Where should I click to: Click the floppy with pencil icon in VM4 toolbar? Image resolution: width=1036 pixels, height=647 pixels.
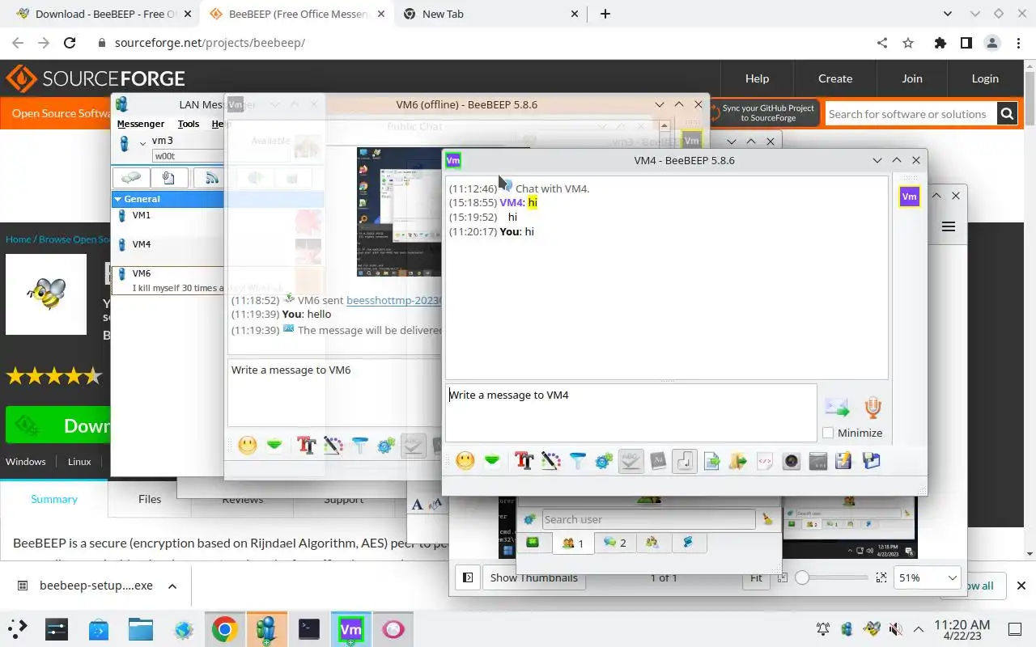843,461
